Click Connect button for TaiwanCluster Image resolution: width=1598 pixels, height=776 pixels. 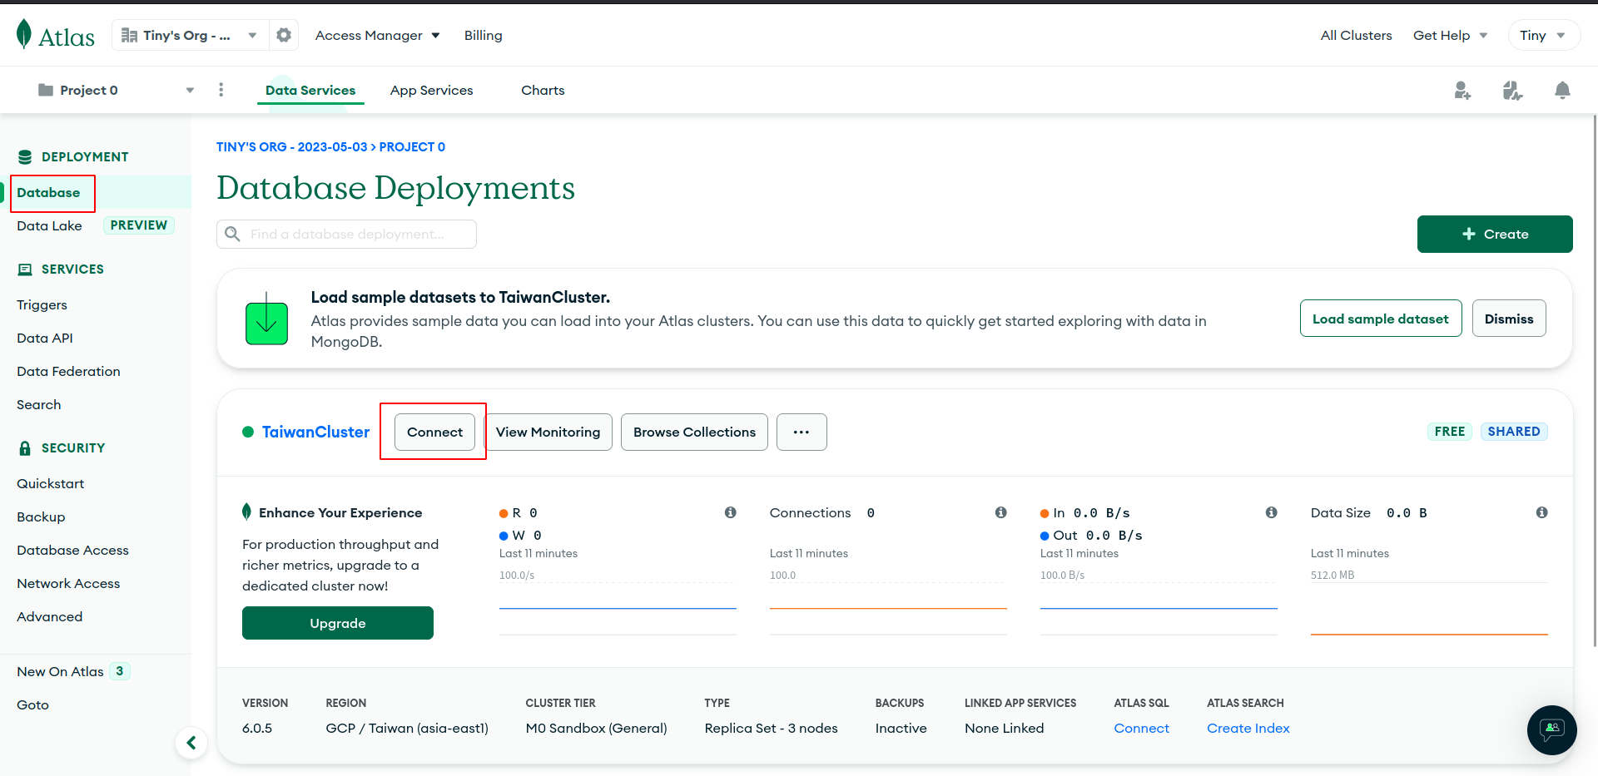(434, 432)
